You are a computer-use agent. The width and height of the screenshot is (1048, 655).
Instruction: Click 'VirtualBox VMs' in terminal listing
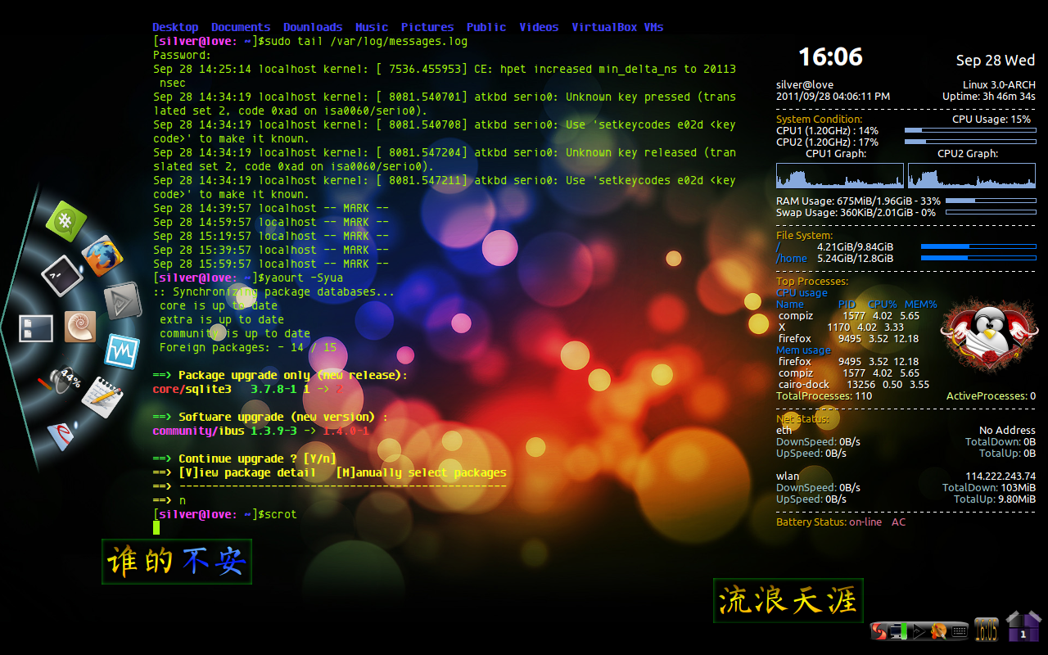(x=617, y=27)
